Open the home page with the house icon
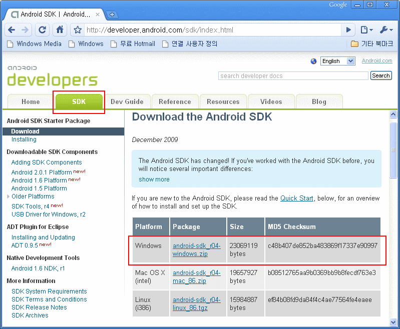 [x=60, y=30]
